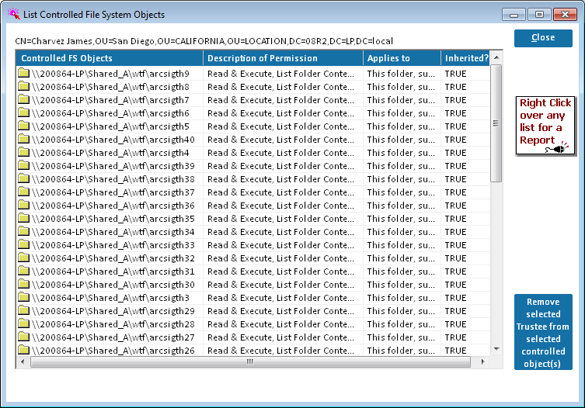
Task: Sort by Controlled FS Objects column header
Action: click(x=109, y=58)
